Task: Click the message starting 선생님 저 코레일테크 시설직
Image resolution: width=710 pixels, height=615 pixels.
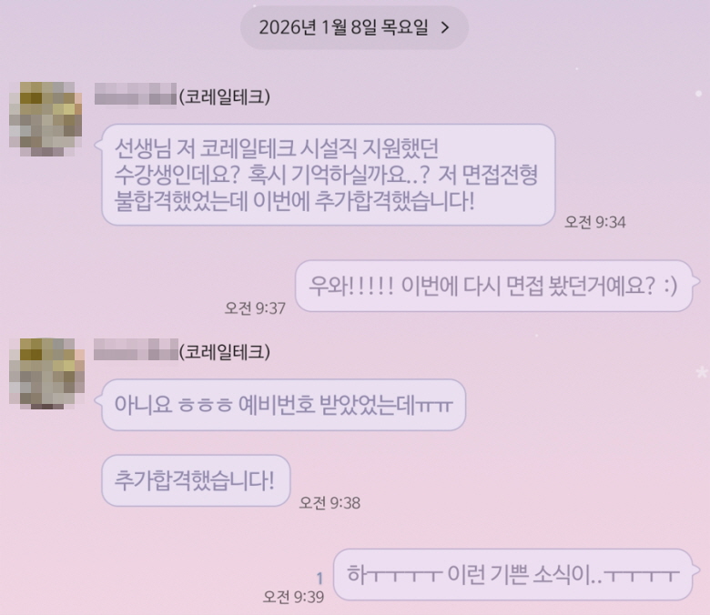Action: (x=329, y=175)
